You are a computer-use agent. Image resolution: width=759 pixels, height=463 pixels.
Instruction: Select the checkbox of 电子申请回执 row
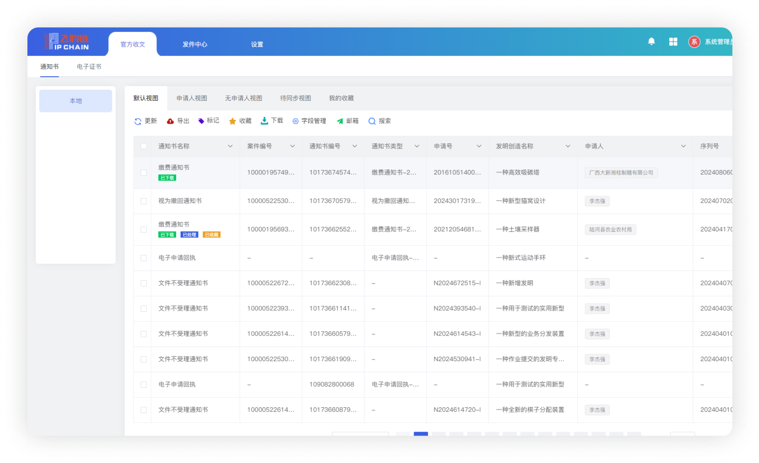click(x=143, y=258)
